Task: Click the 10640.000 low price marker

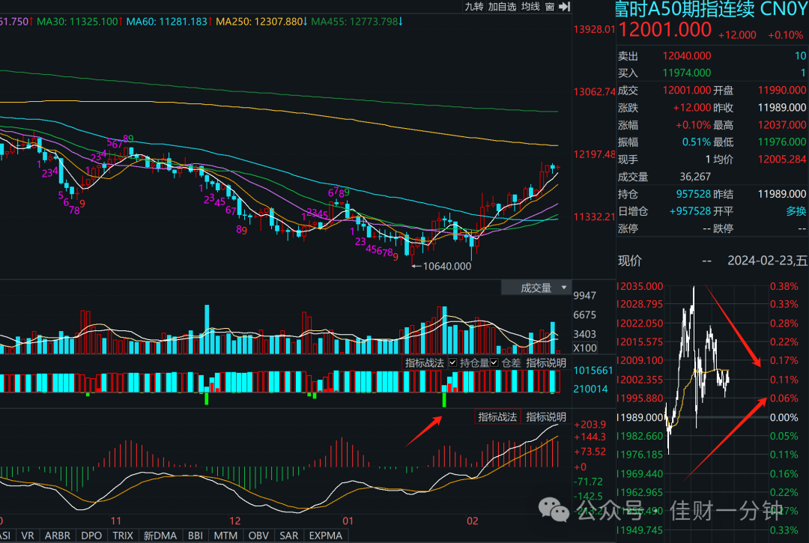Action: click(446, 266)
